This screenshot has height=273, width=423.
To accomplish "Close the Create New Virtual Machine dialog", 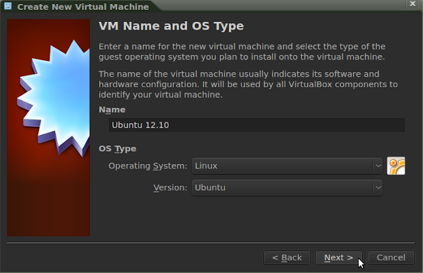I will [x=414, y=7].
